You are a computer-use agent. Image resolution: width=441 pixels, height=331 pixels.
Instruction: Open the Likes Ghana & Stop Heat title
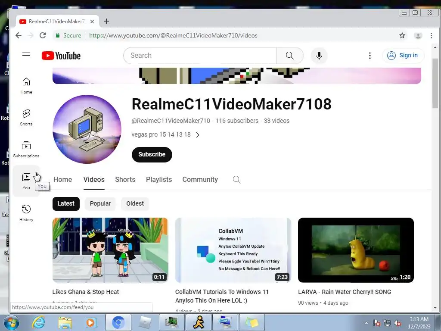(86, 292)
